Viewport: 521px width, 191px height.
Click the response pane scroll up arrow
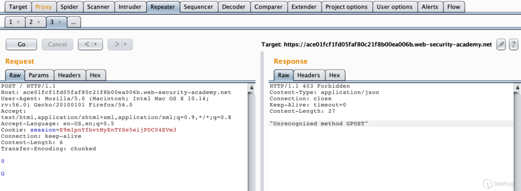click(x=517, y=88)
